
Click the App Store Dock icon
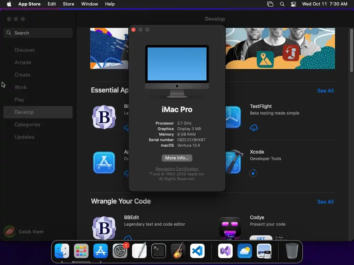pyautogui.click(x=101, y=251)
